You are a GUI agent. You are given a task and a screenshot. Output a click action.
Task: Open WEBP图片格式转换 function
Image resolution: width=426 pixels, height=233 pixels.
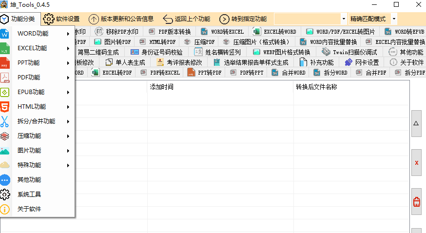(x=281, y=52)
